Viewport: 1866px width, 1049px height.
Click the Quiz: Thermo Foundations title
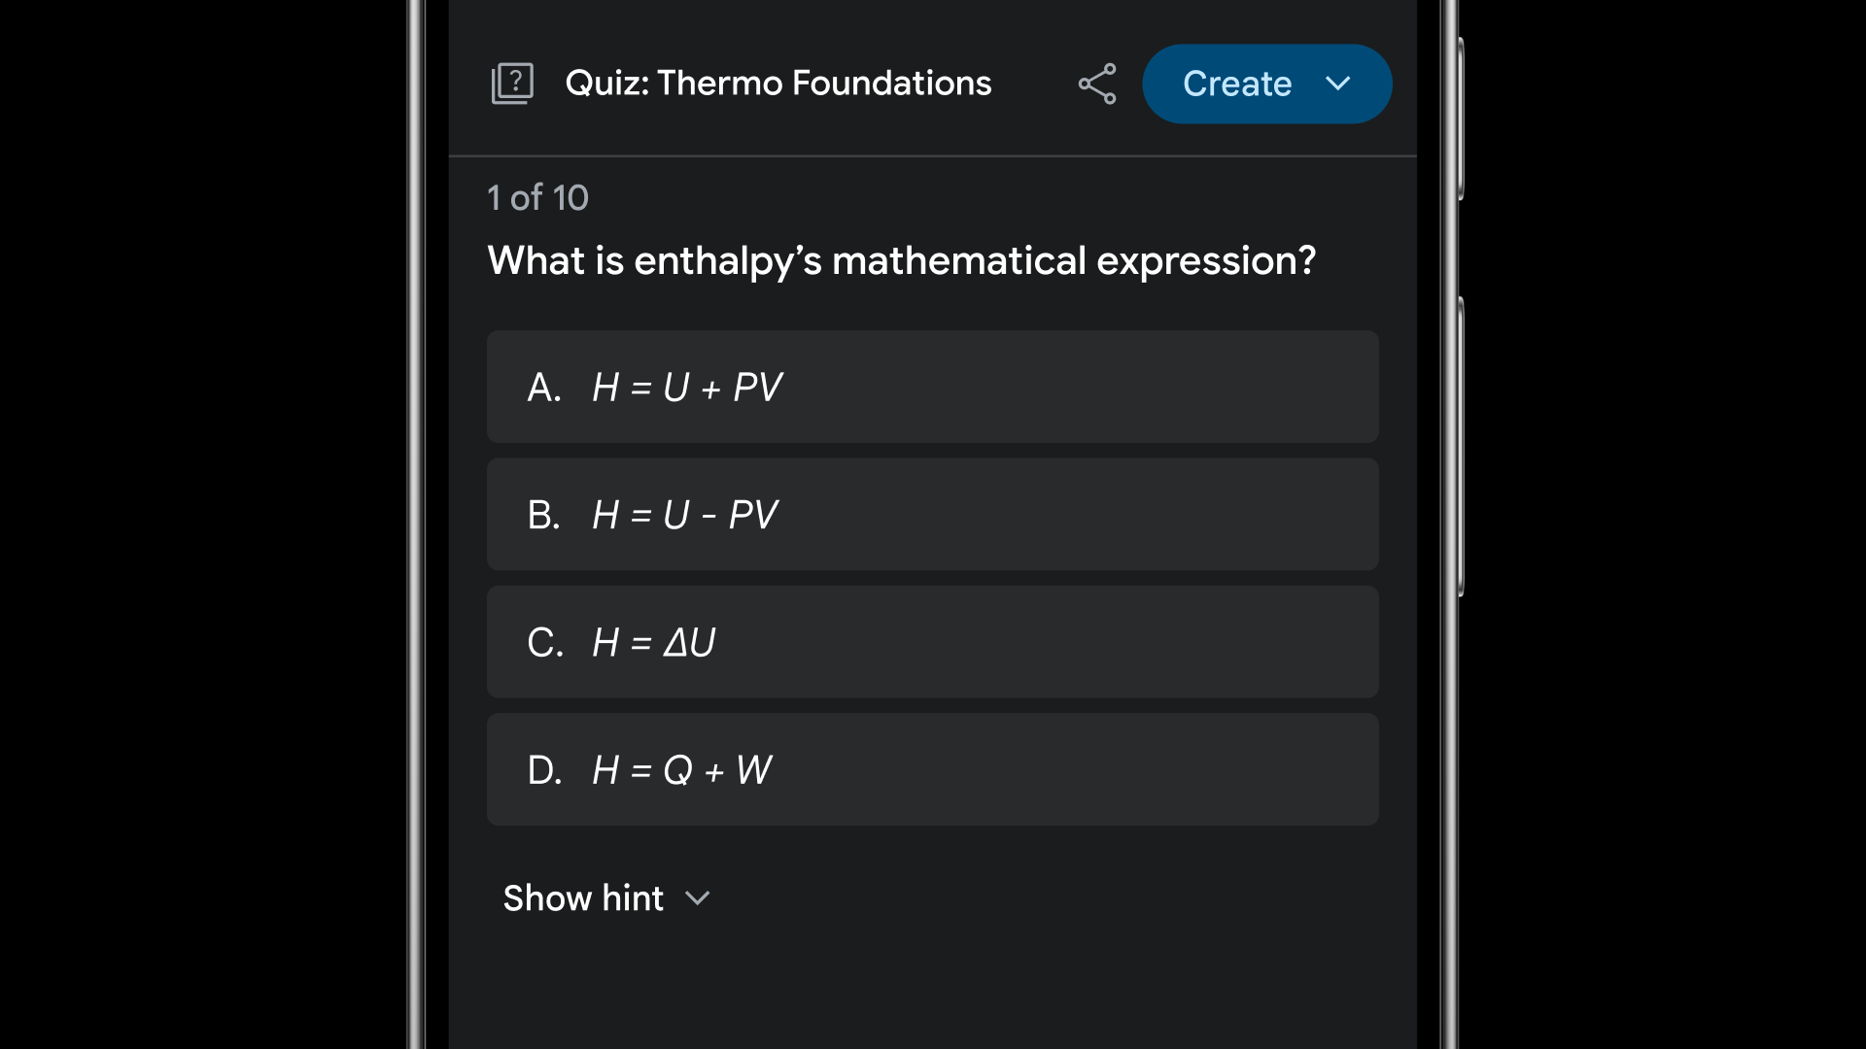pos(777,84)
